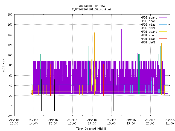This screenshot has height=131, width=175.
Task: Click the -20 y-axis tick label
Action: pos(10,116)
